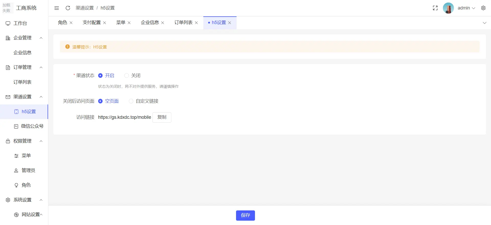The image size is (491, 225).
Task: Open the settings gear in top bar
Action: (483, 8)
